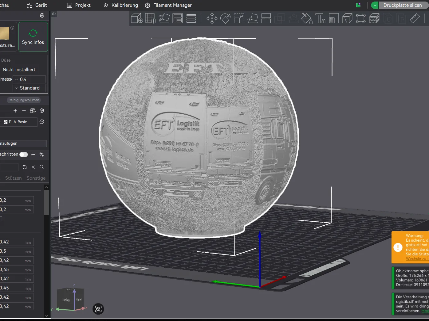Select the Rotate tool
Image resolution: width=429 pixels, height=321 pixels.
coord(225,18)
